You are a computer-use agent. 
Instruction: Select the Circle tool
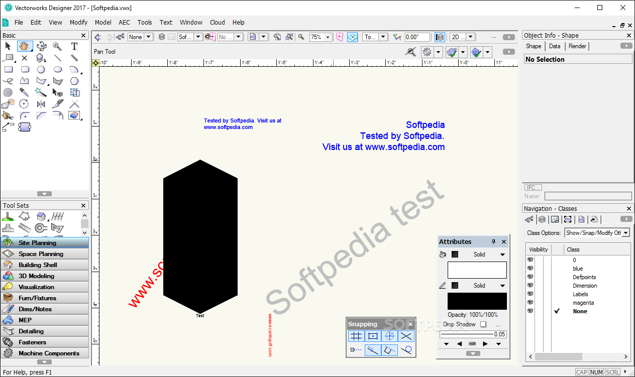[41, 69]
